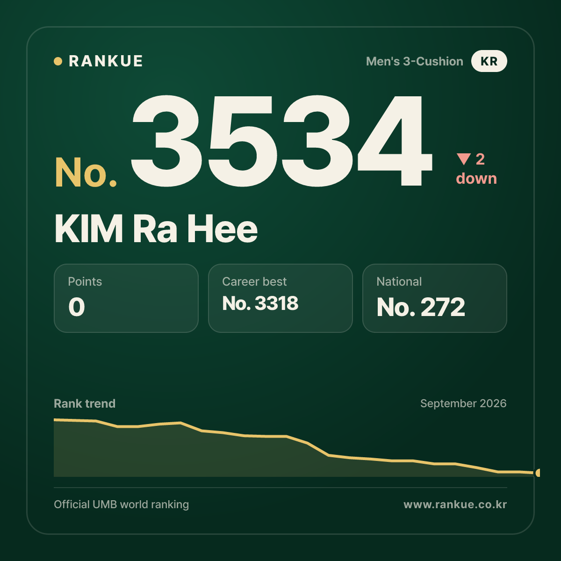Image resolution: width=561 pixels, height=561 pixels.
Task: Click the large 3534 rank number
Action: pyautogui.click(x=281, y=140)
